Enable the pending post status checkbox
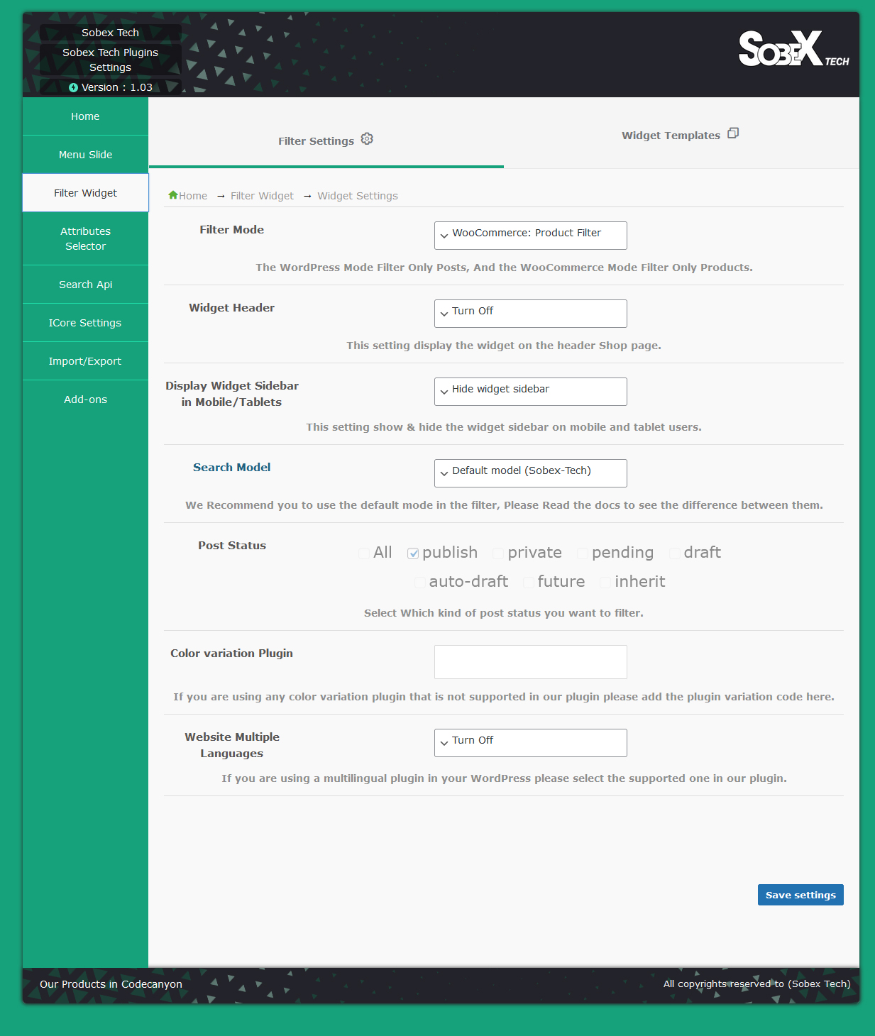The height and width of the screenshot is (1036, 875). (583, 553)
